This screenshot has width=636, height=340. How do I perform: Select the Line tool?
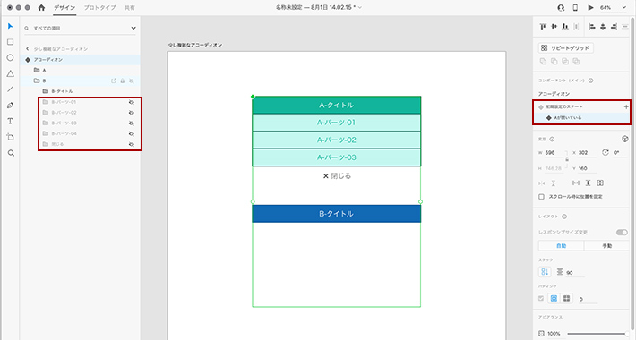(x=10, y=89)
